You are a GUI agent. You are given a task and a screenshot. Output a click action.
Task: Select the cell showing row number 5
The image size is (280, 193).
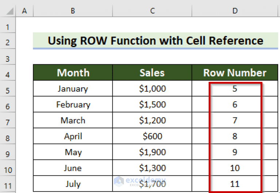click(x=235, y=88)
